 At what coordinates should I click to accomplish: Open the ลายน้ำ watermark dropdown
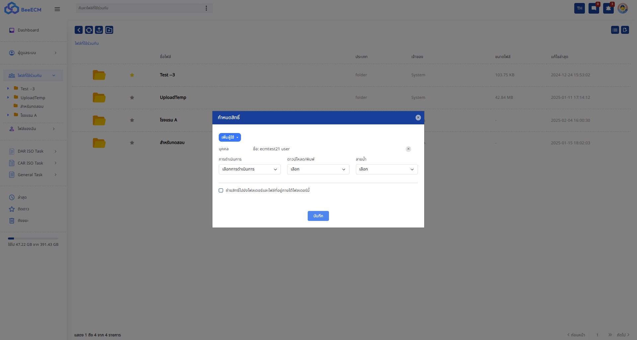click(386, 169)
